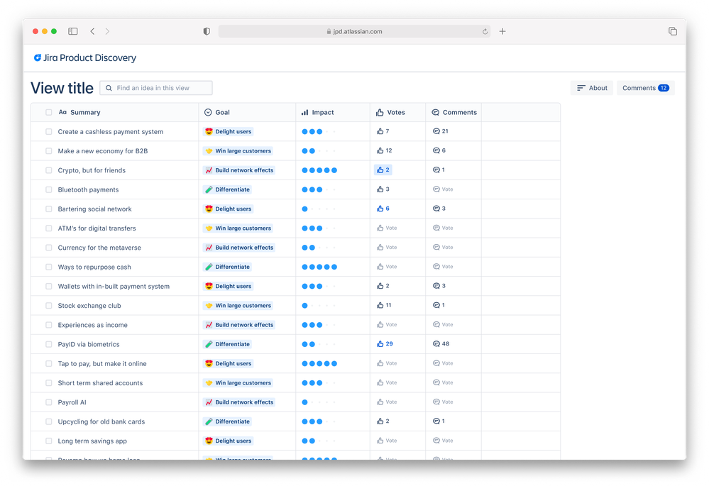Click thumbs-up icon for Make a new economy for B2B
Image resolution: width=709 pixels, height=486 pixels.
(x=380, y=150)
